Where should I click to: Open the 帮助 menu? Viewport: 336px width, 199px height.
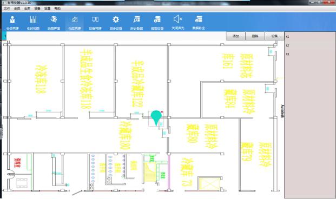tap(57, 8)
